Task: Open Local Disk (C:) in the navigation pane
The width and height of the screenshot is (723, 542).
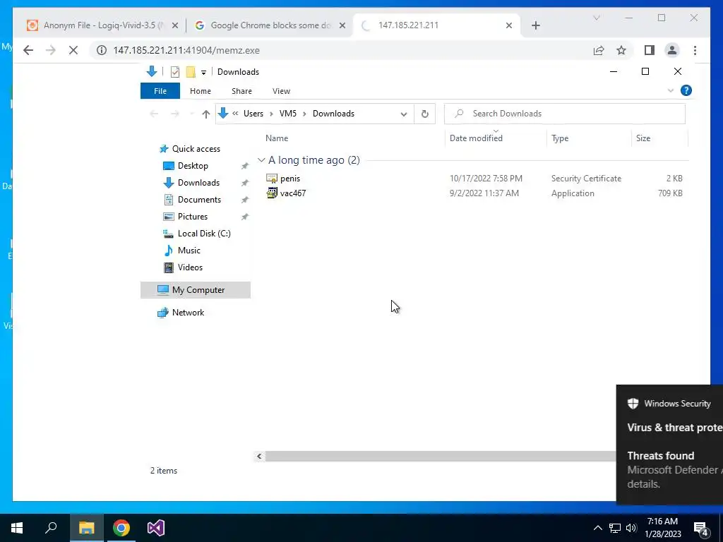Action: click(x=204, y=234)
